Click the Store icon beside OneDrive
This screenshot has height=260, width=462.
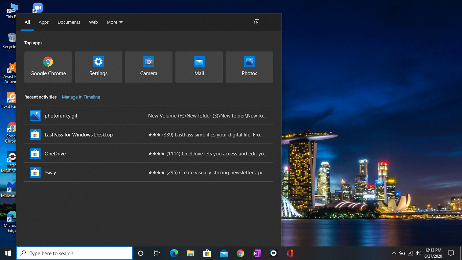click(35, 153)
